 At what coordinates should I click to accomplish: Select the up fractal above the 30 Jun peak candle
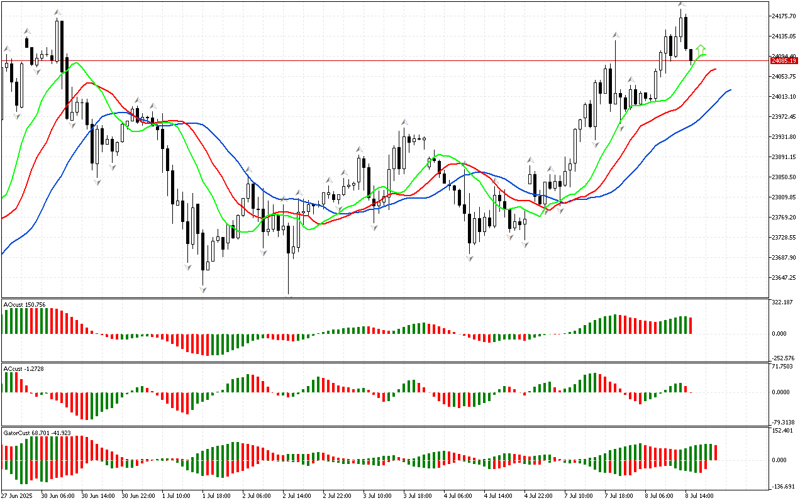tap(57, 12)
